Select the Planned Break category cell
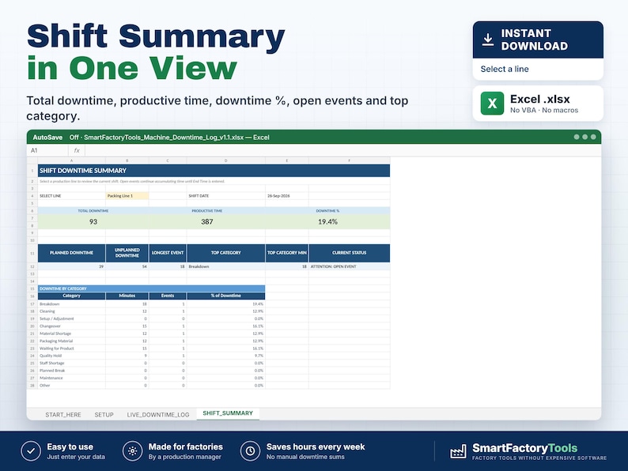Viewport: 628px width, 471px height. coord(72,371)
